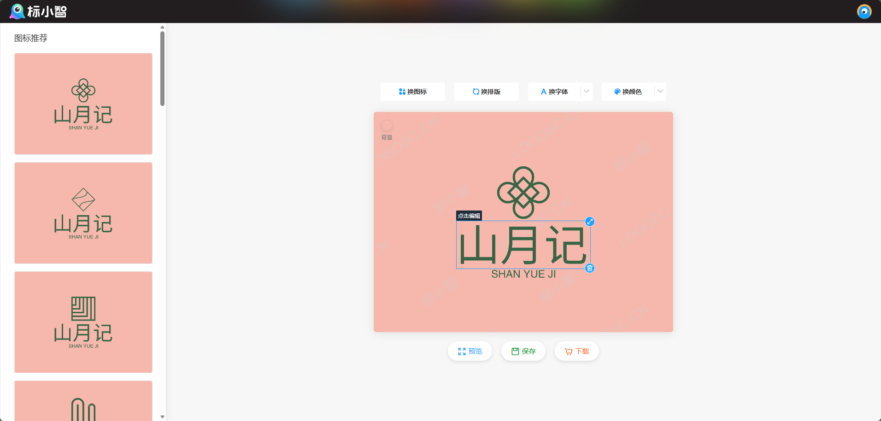Click the 换颜色 change color button
The image size is (881, 421).
tap(628, 92)
